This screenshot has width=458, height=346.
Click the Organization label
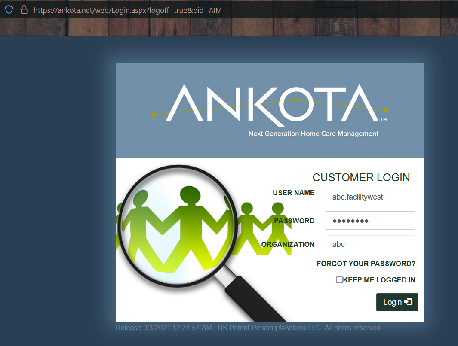pyautogui.click(x=288, y=244)
